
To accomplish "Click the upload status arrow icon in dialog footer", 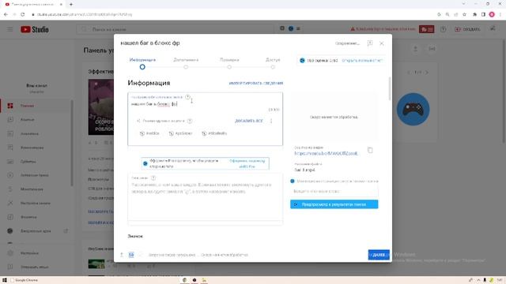I will (x=122, y=255).
